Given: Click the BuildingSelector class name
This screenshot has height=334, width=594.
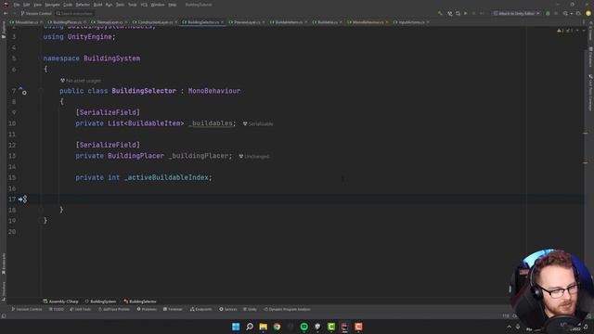Looking at the screenshot, I should [144, 91].
